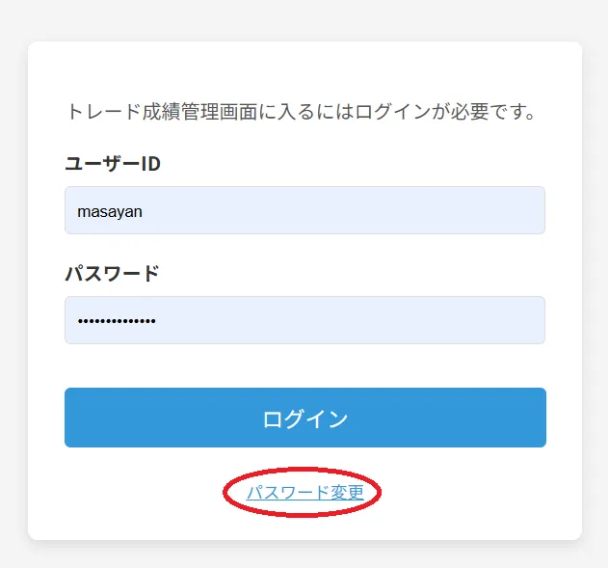
Task: Click the "masayan" text in the field
Action: pos(111,211)
